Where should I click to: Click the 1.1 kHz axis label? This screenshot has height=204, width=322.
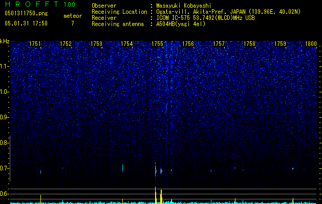pos(4,66)
